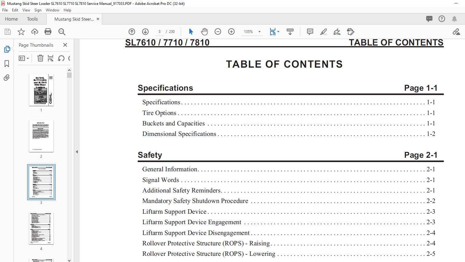Zoom out with minus icon

(218, 32)
